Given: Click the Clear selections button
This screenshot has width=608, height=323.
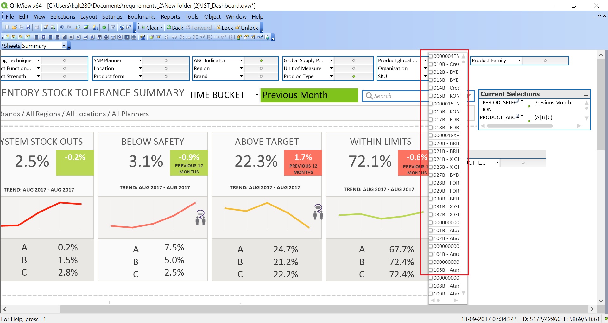Looking at the screenshot, I should (150, 28).
